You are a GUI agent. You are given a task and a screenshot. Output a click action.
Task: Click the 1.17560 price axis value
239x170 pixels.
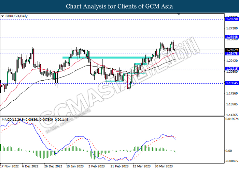[x=232, y=93]
